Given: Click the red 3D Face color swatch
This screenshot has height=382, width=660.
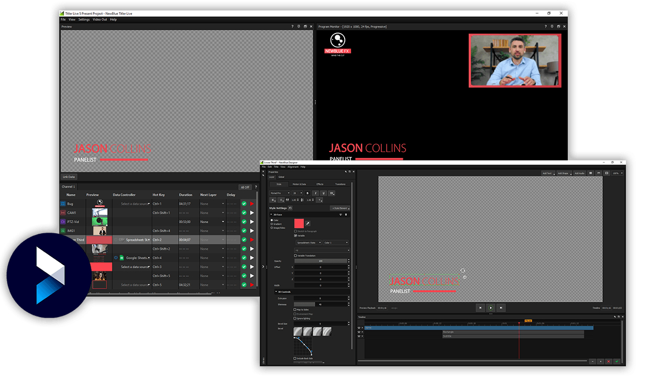Looking at the screenshot, I should (x=299, y=224).
